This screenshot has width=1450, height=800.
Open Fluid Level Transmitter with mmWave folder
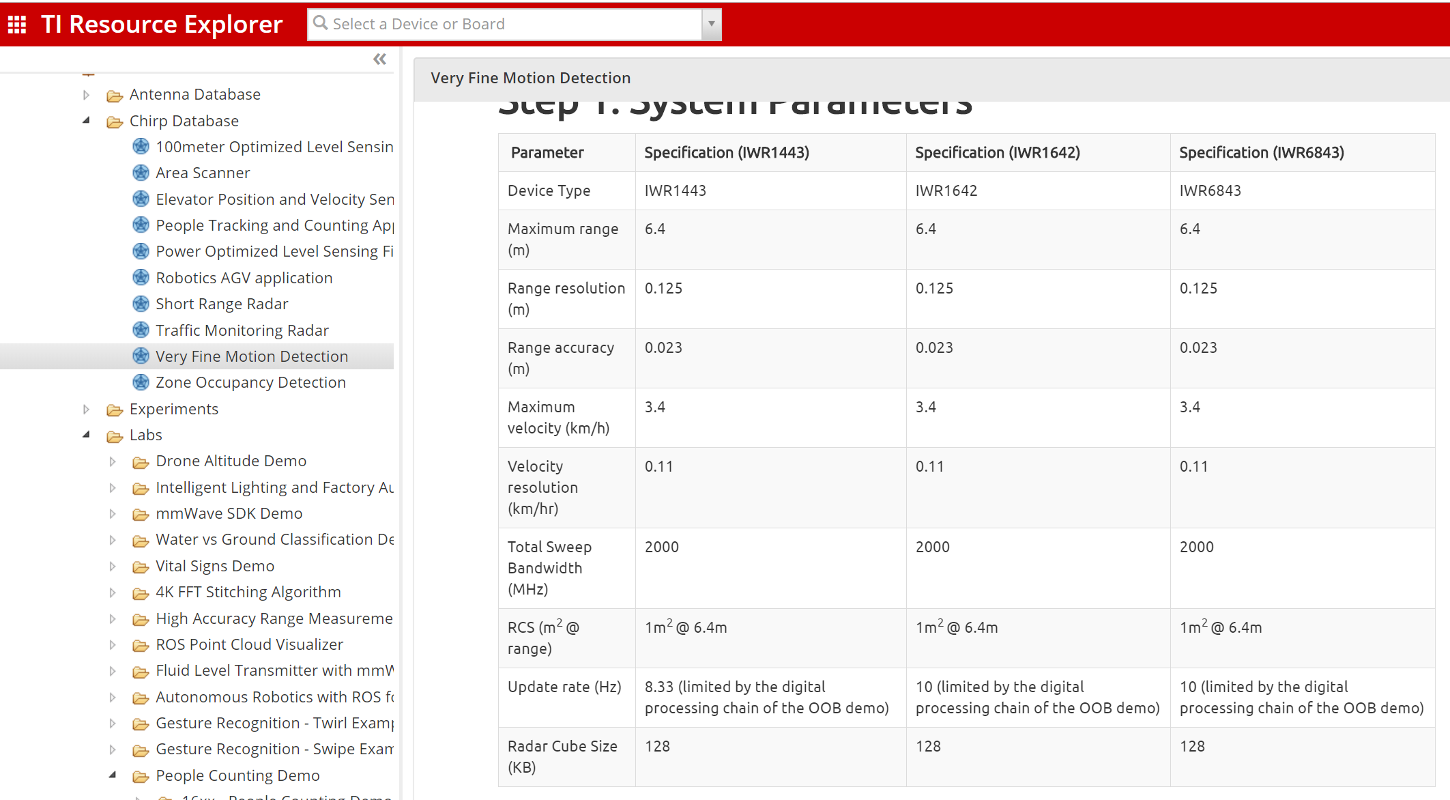(x=274, y=670)
